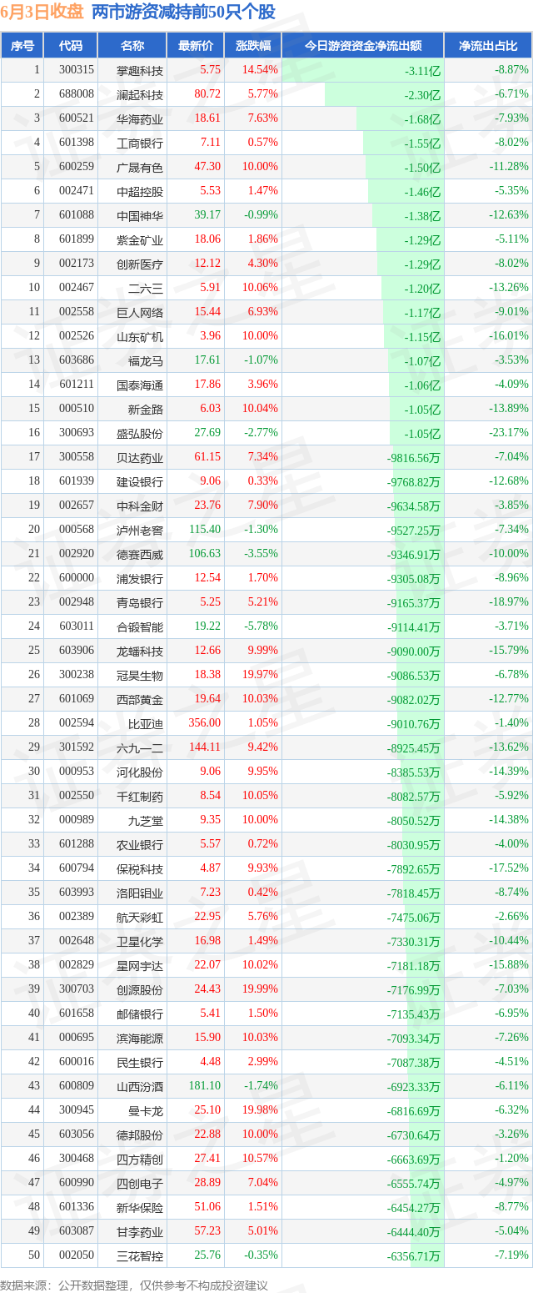Select stock name 青岛银行
Screen dimensions: 533x1293
click(x=140, y=603)
